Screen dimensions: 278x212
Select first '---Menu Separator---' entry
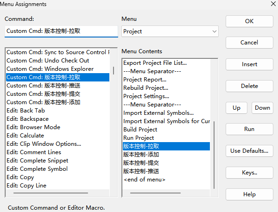click(152, 71)
